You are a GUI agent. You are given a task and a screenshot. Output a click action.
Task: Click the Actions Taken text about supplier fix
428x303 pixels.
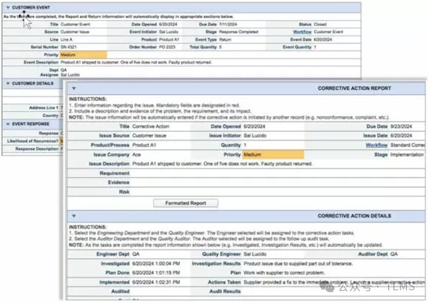click(335, 282)
